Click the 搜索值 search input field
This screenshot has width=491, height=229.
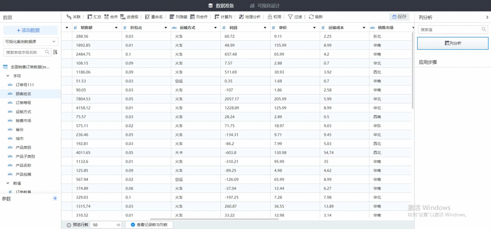pos(450,29)
